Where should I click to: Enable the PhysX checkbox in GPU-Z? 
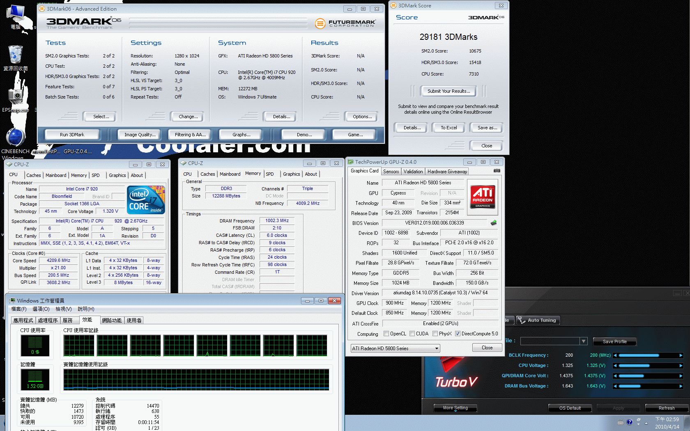point(435,334)
